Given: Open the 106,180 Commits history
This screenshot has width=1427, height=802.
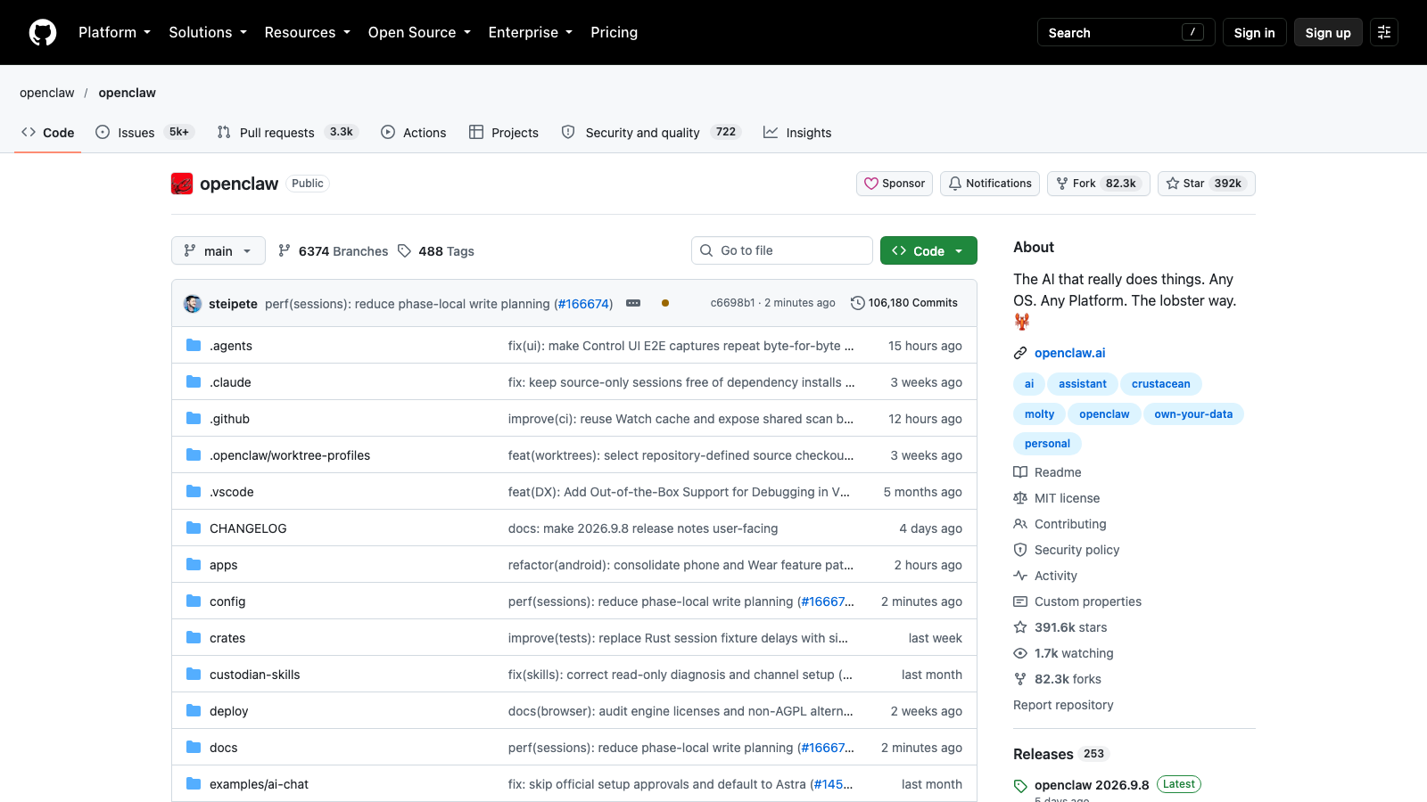Looking at the screenshot, I should (x=904, y=303).
